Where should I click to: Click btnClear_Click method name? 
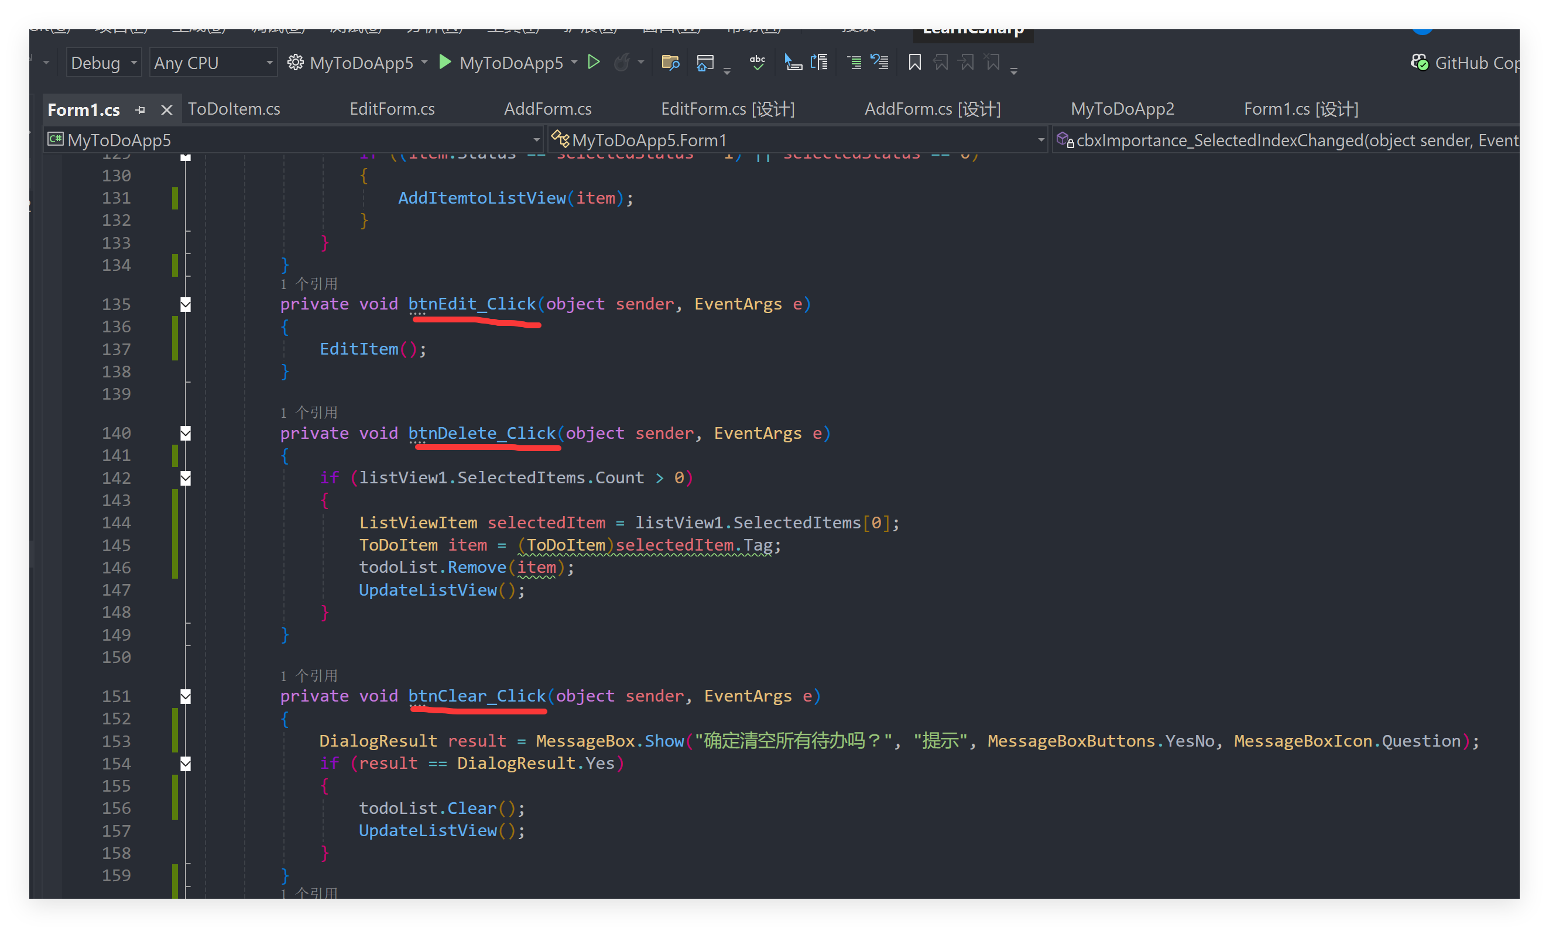coord(477,697)
